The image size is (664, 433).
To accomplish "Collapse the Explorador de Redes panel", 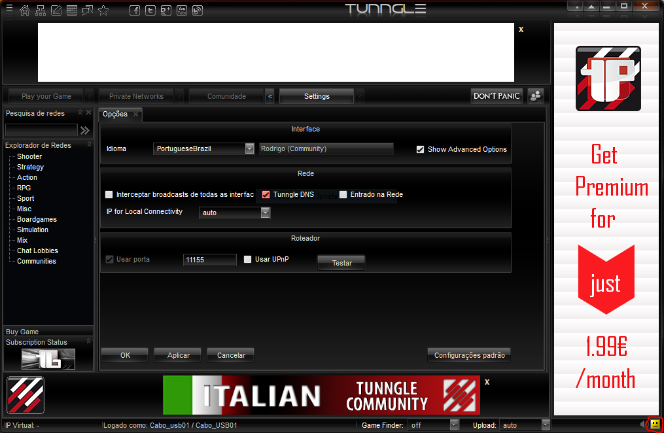I will 89,145.
